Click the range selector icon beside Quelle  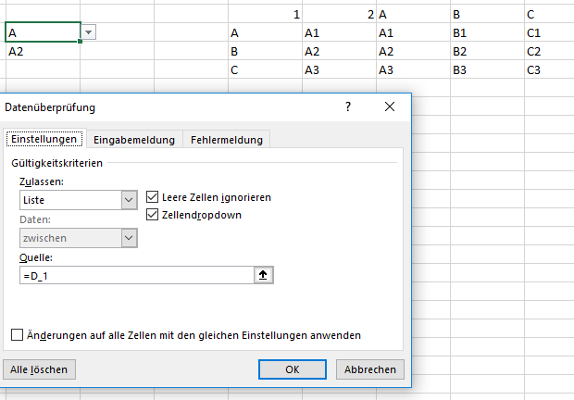click(264, 275)
